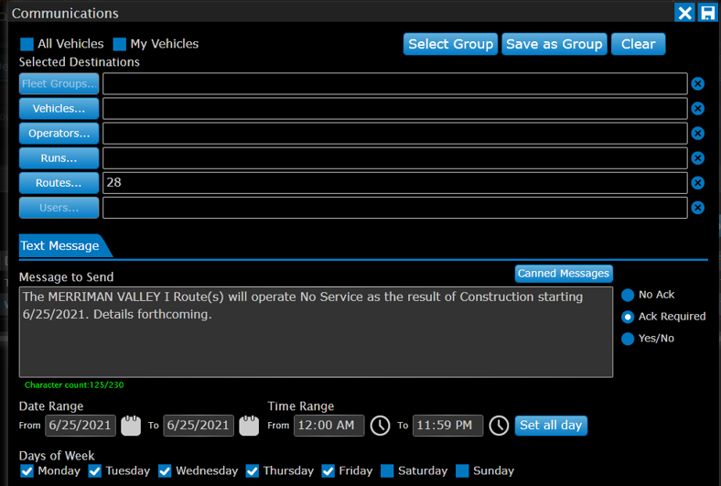
Task: Check the Saturday day checkbox
Action: 387,471
